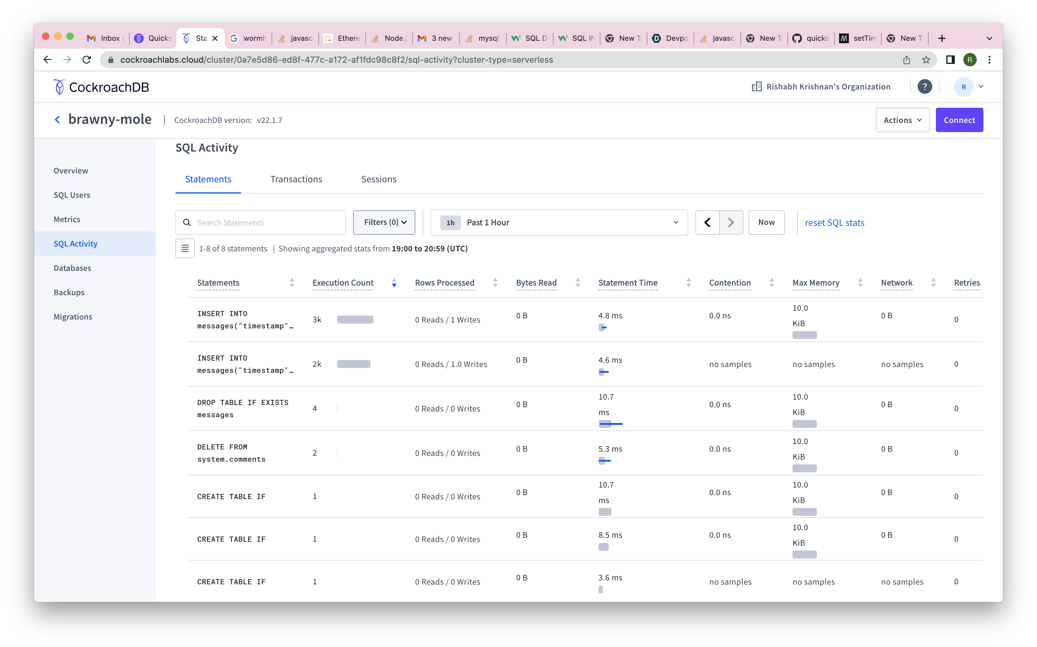
Task: Click the reset SQL stats link
Action: [834, 222]
